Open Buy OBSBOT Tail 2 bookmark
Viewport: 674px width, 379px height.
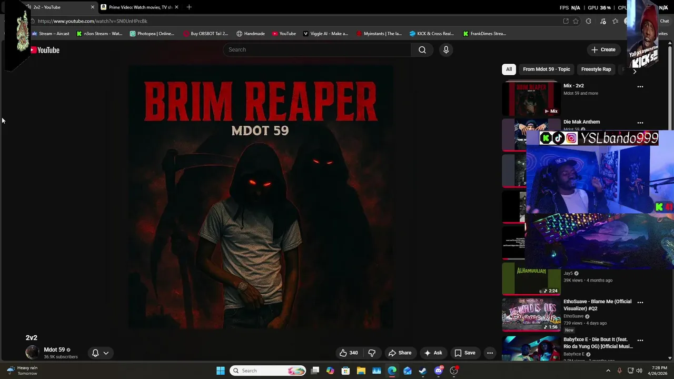(x=206, y=34)
